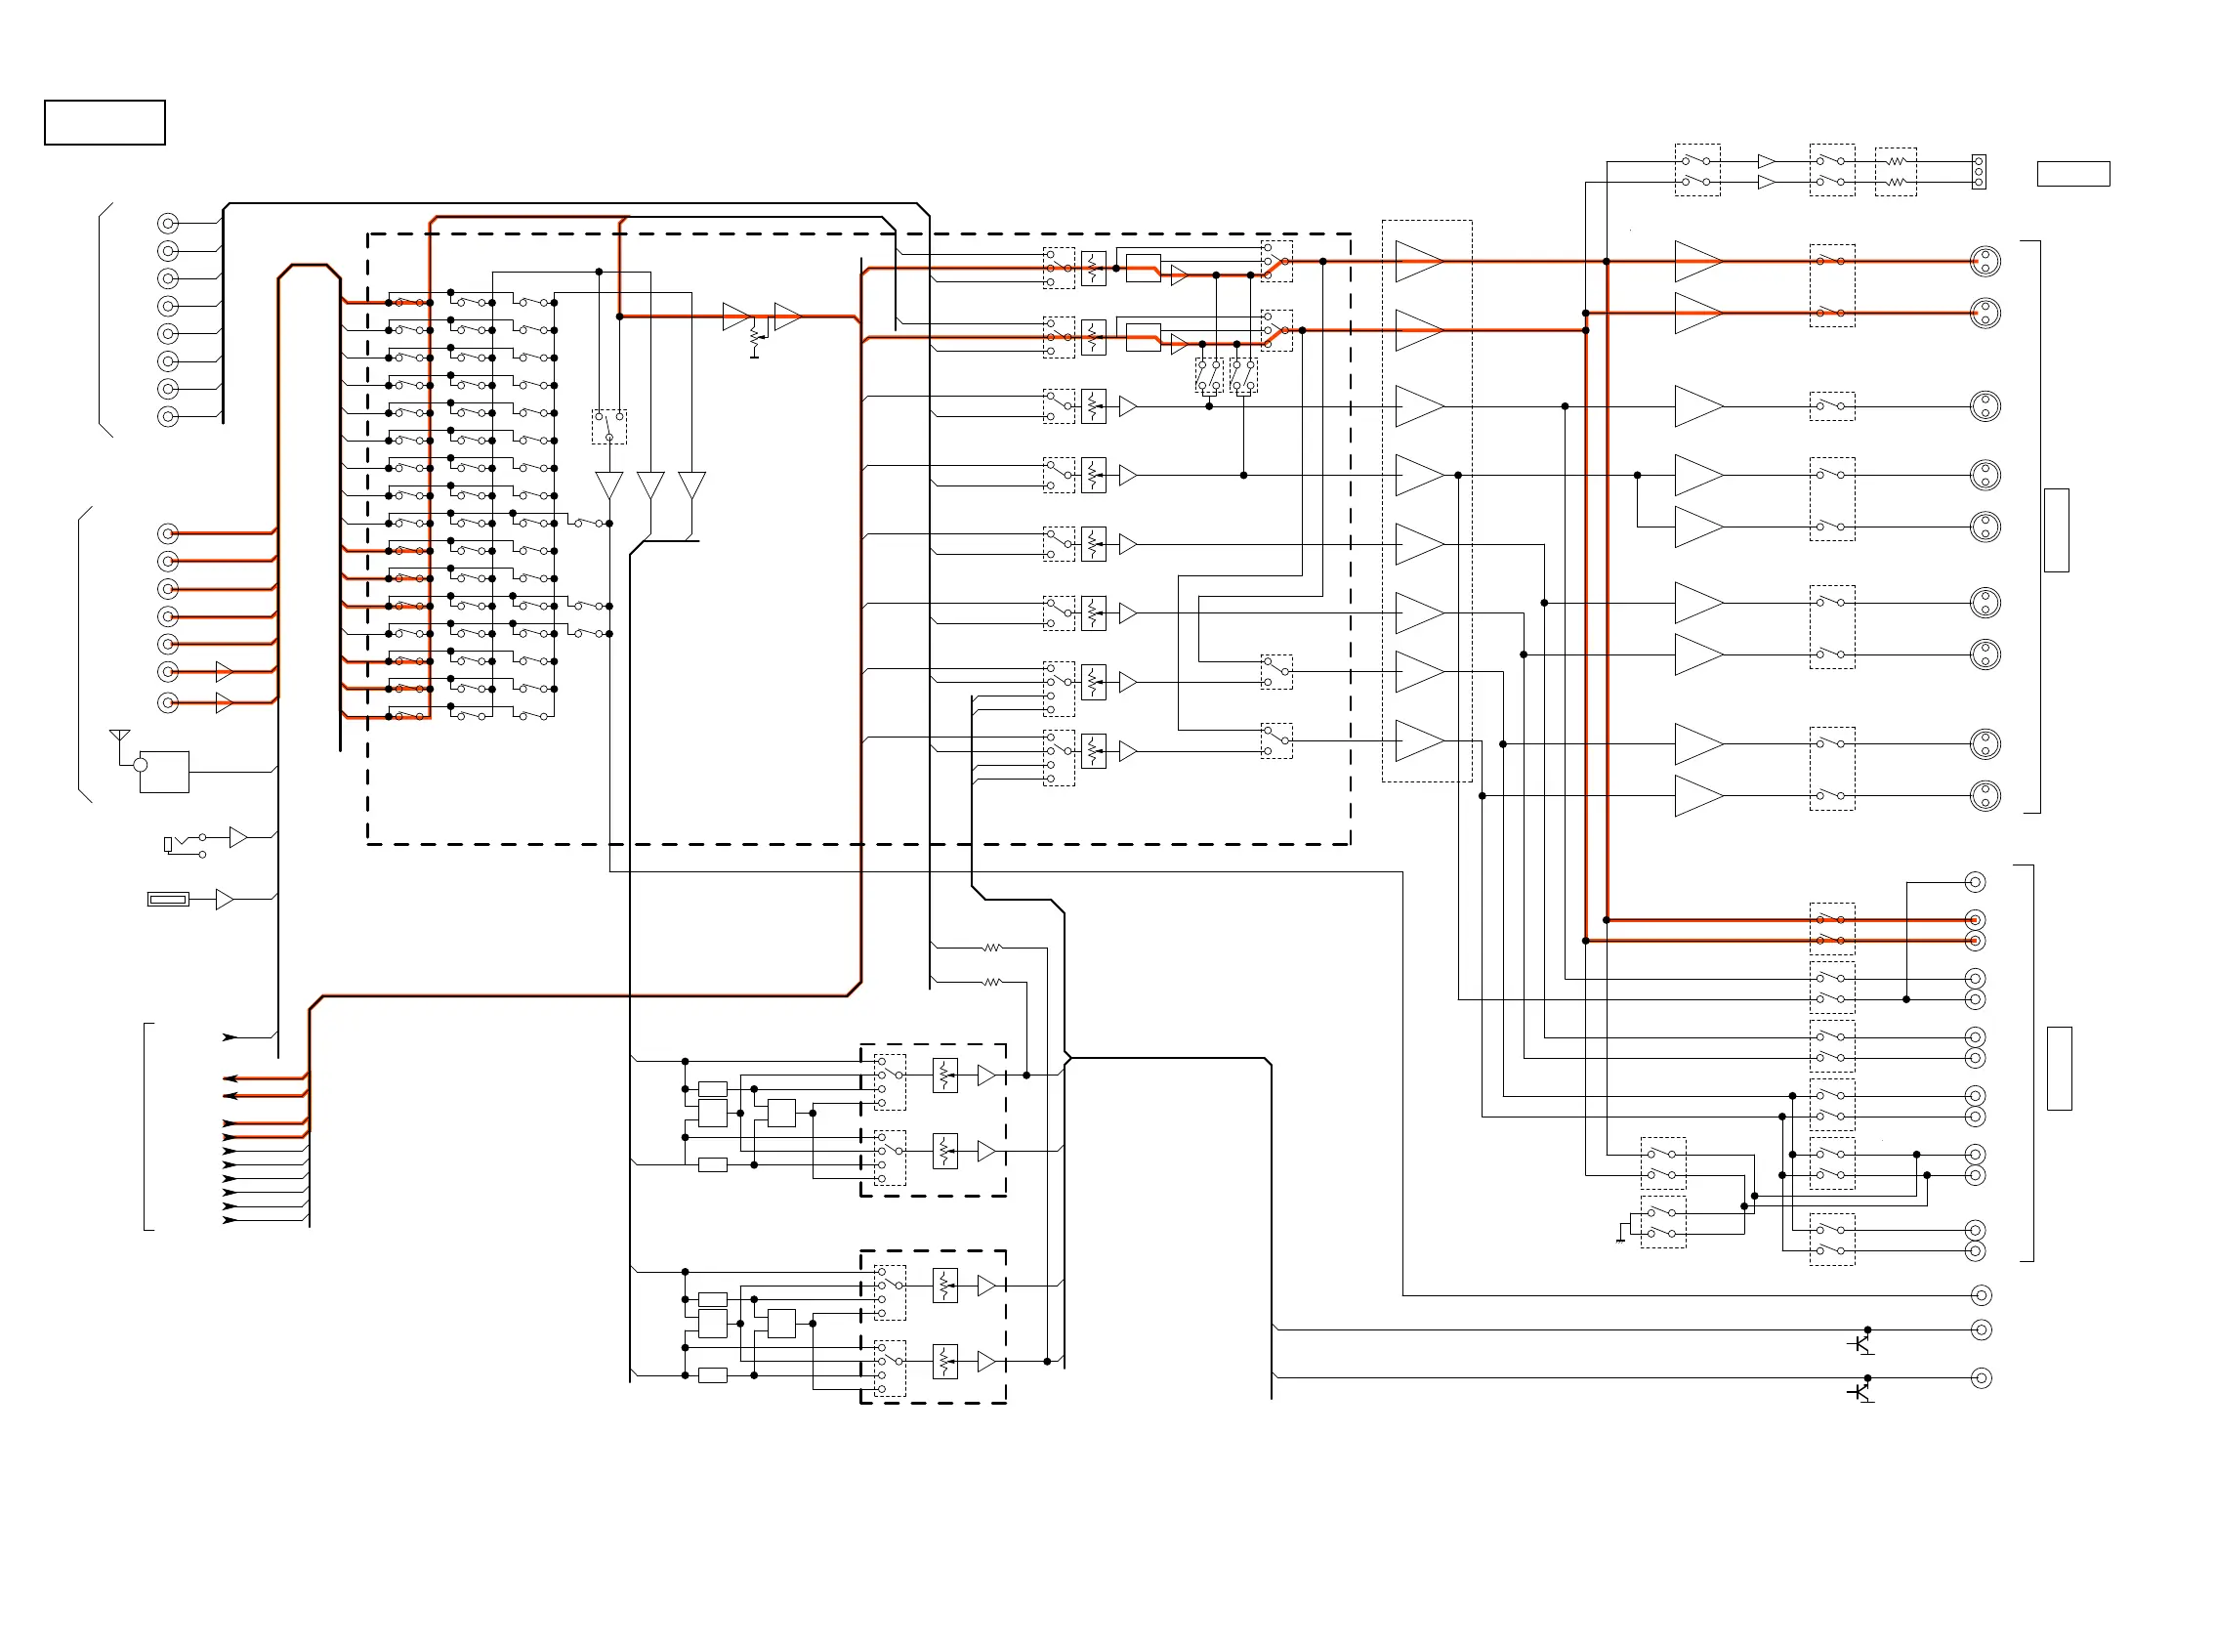Click the potentiometer with ground between two amplifiers
The image size is (2215, 1645).
click(755, 339)
